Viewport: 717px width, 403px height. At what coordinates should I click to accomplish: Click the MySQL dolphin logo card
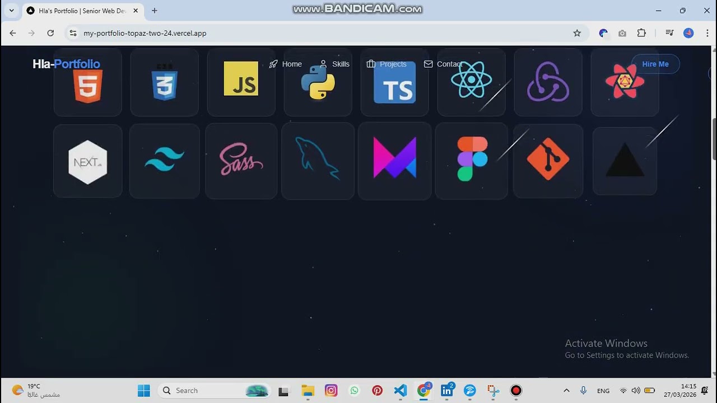pyautogui.click(x=318, y=161)
